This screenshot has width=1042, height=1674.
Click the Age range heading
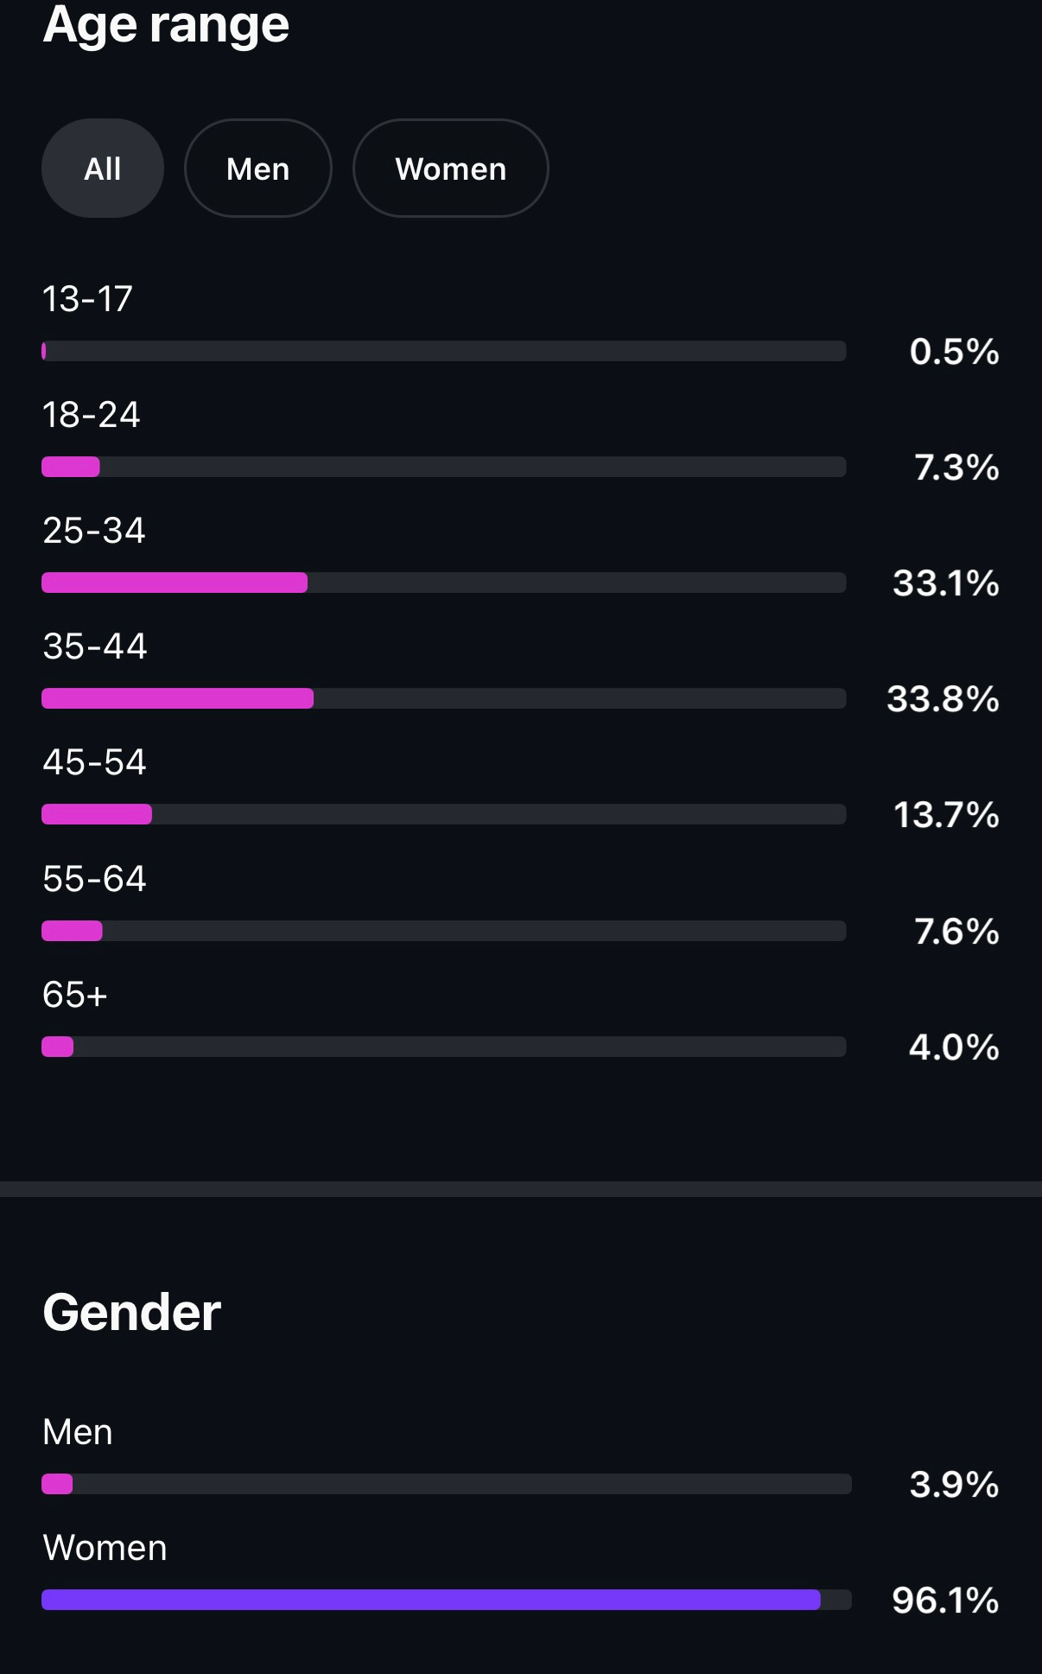click(x=166, y=24)
